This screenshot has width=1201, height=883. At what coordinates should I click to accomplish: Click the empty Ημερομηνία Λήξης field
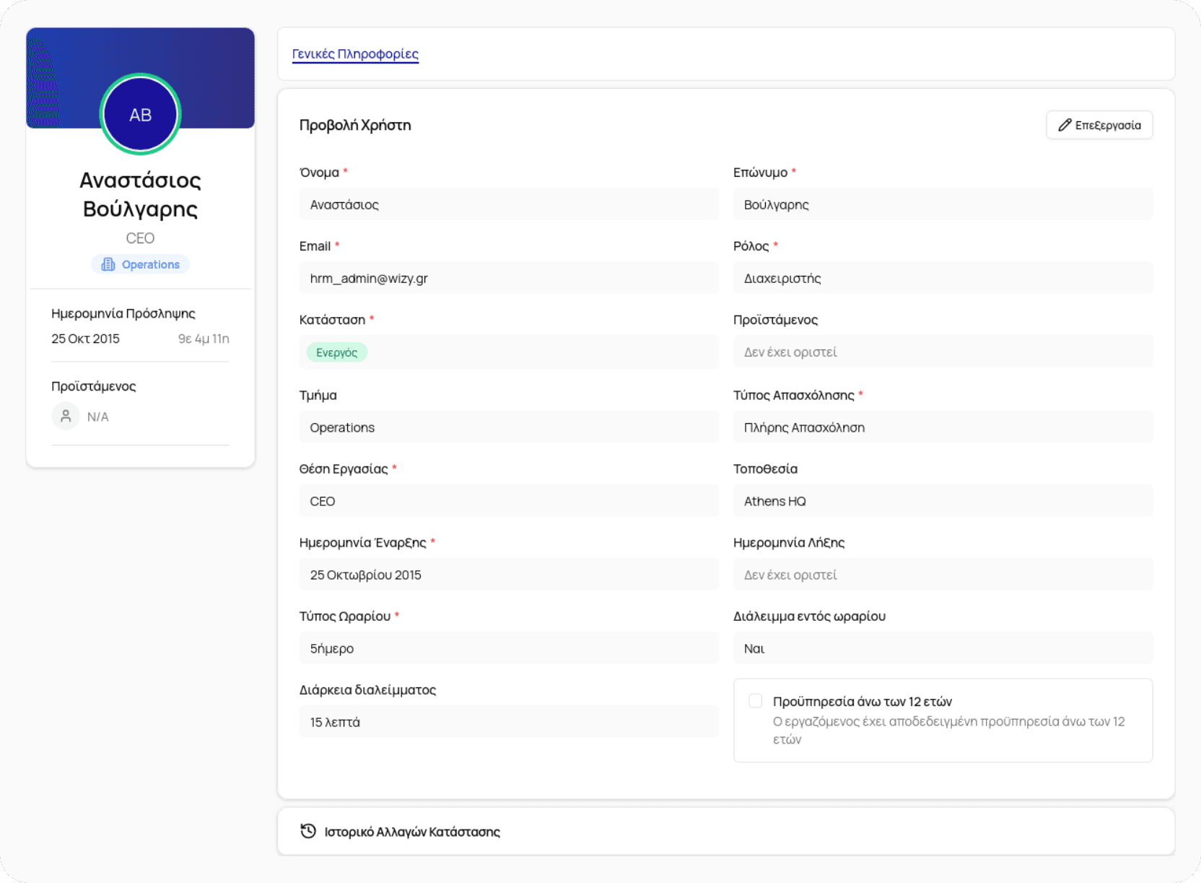pos(942,575)
